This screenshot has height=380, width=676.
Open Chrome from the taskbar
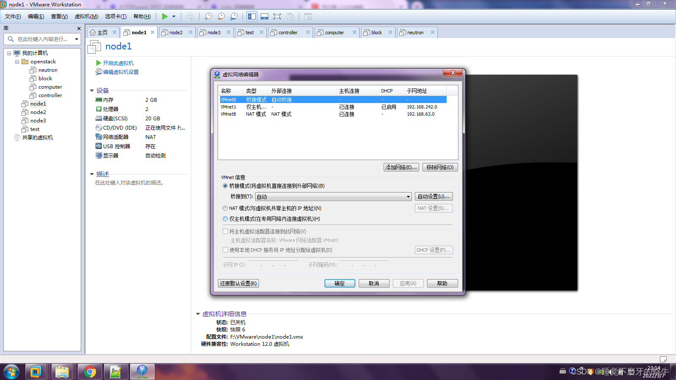tap(90, 372)
